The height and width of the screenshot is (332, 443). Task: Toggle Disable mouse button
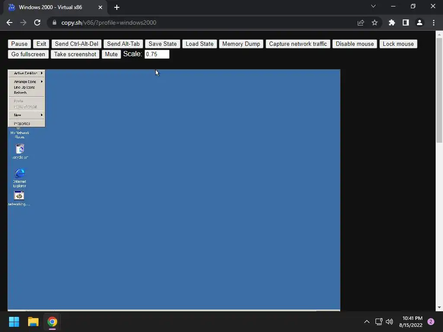[x=355, y=44]
